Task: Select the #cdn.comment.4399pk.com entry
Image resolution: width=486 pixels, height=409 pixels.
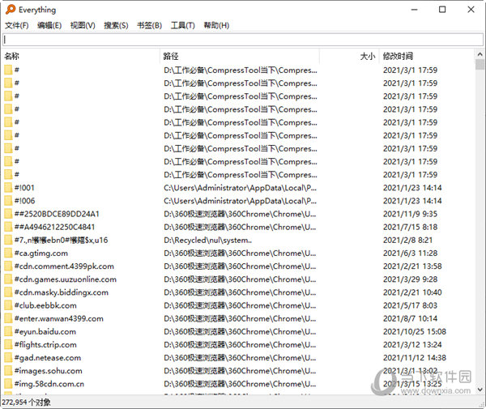Action: click(64, 266)
